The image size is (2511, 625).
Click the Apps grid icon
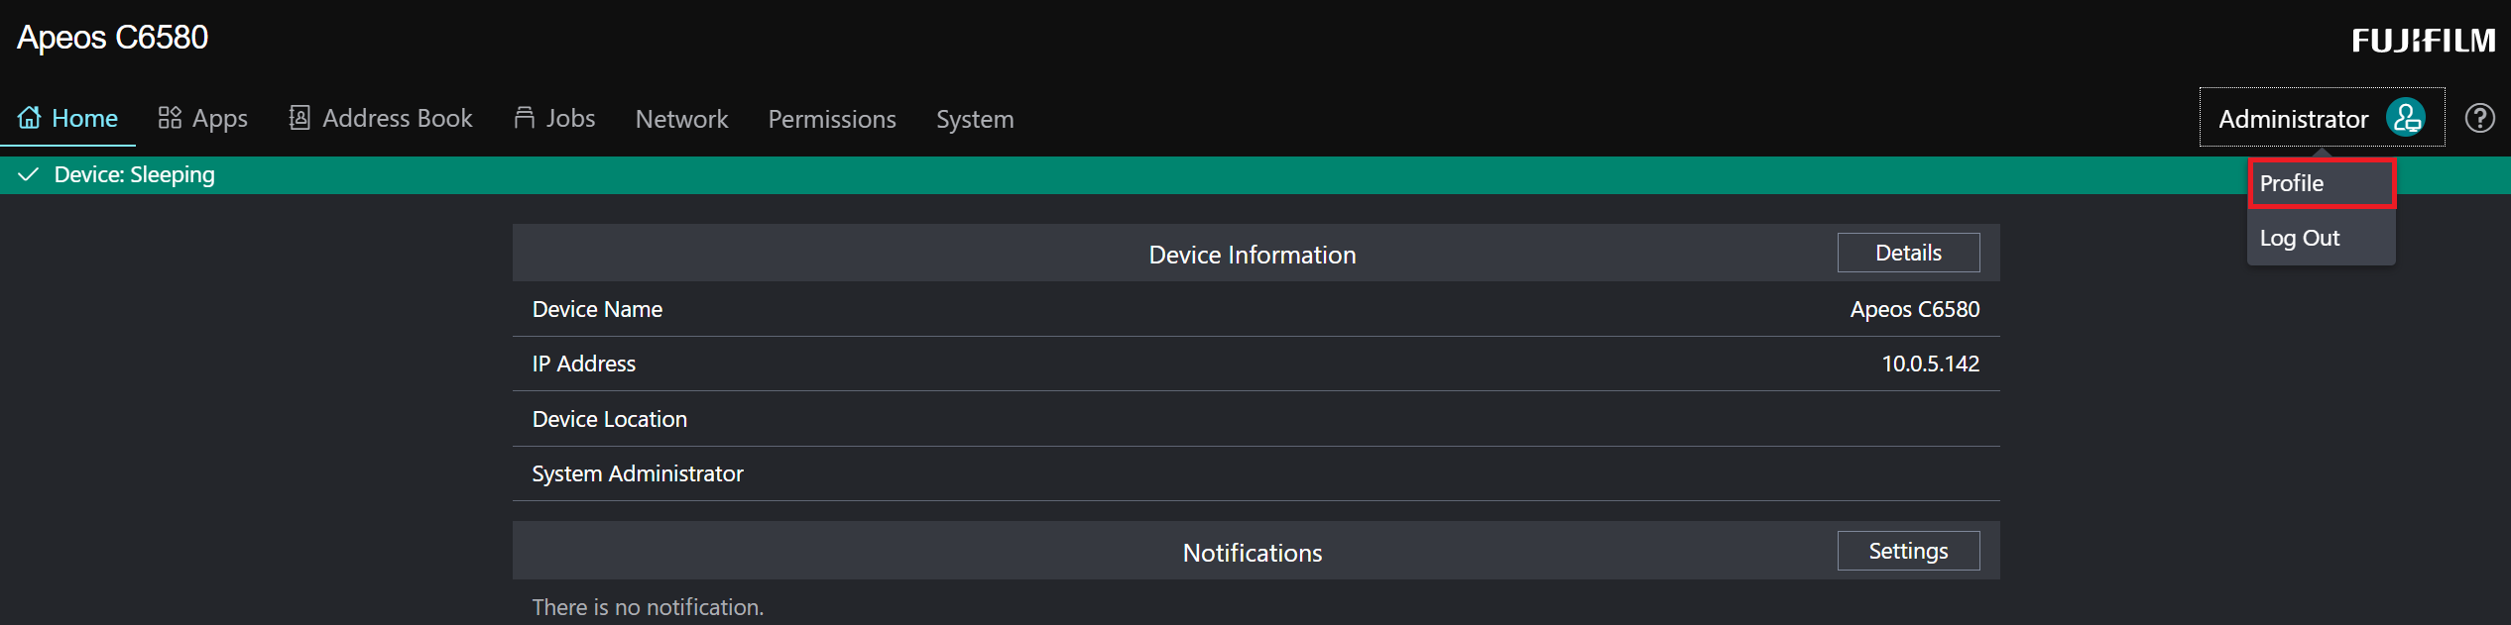(x=170, y=118)
